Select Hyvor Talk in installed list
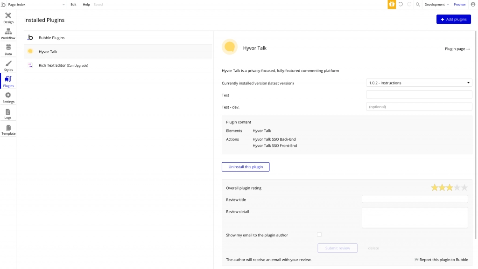The width and height of the screenshot is (478, 269). point(118,51)
